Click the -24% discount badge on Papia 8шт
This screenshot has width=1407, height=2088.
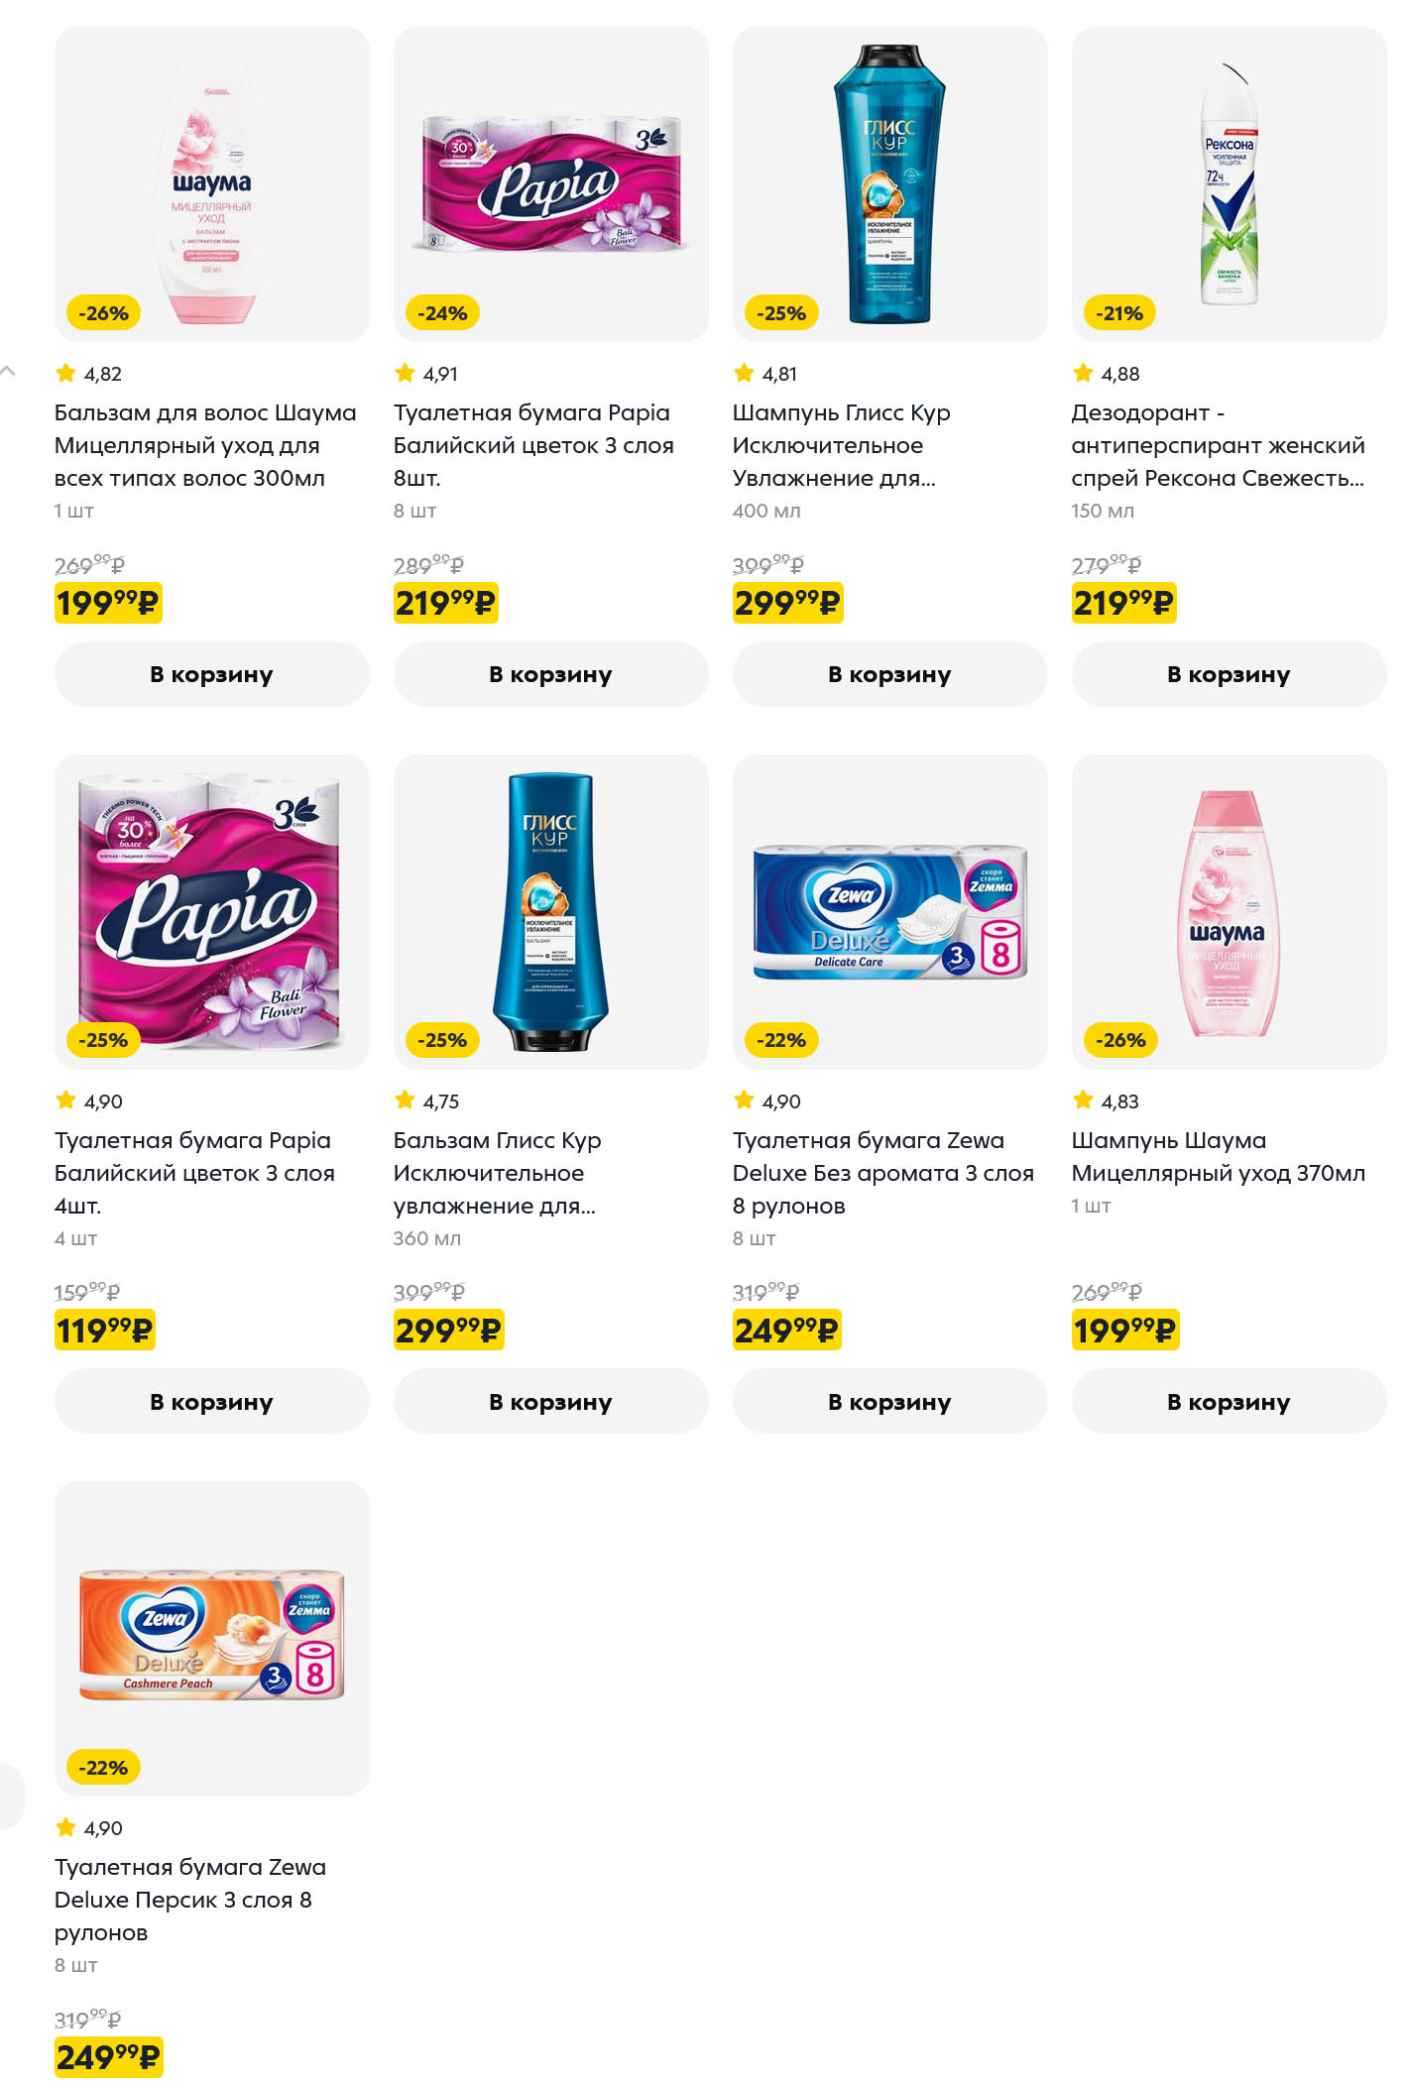click(442, 313)
